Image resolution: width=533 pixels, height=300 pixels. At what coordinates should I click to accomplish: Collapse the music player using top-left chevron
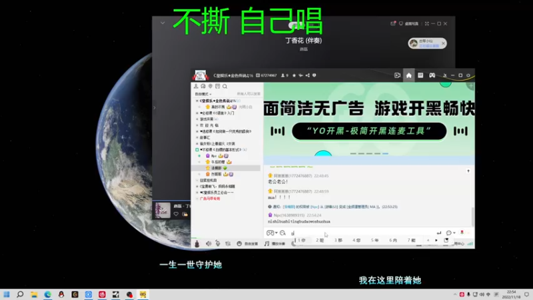(x=163, y=23)
